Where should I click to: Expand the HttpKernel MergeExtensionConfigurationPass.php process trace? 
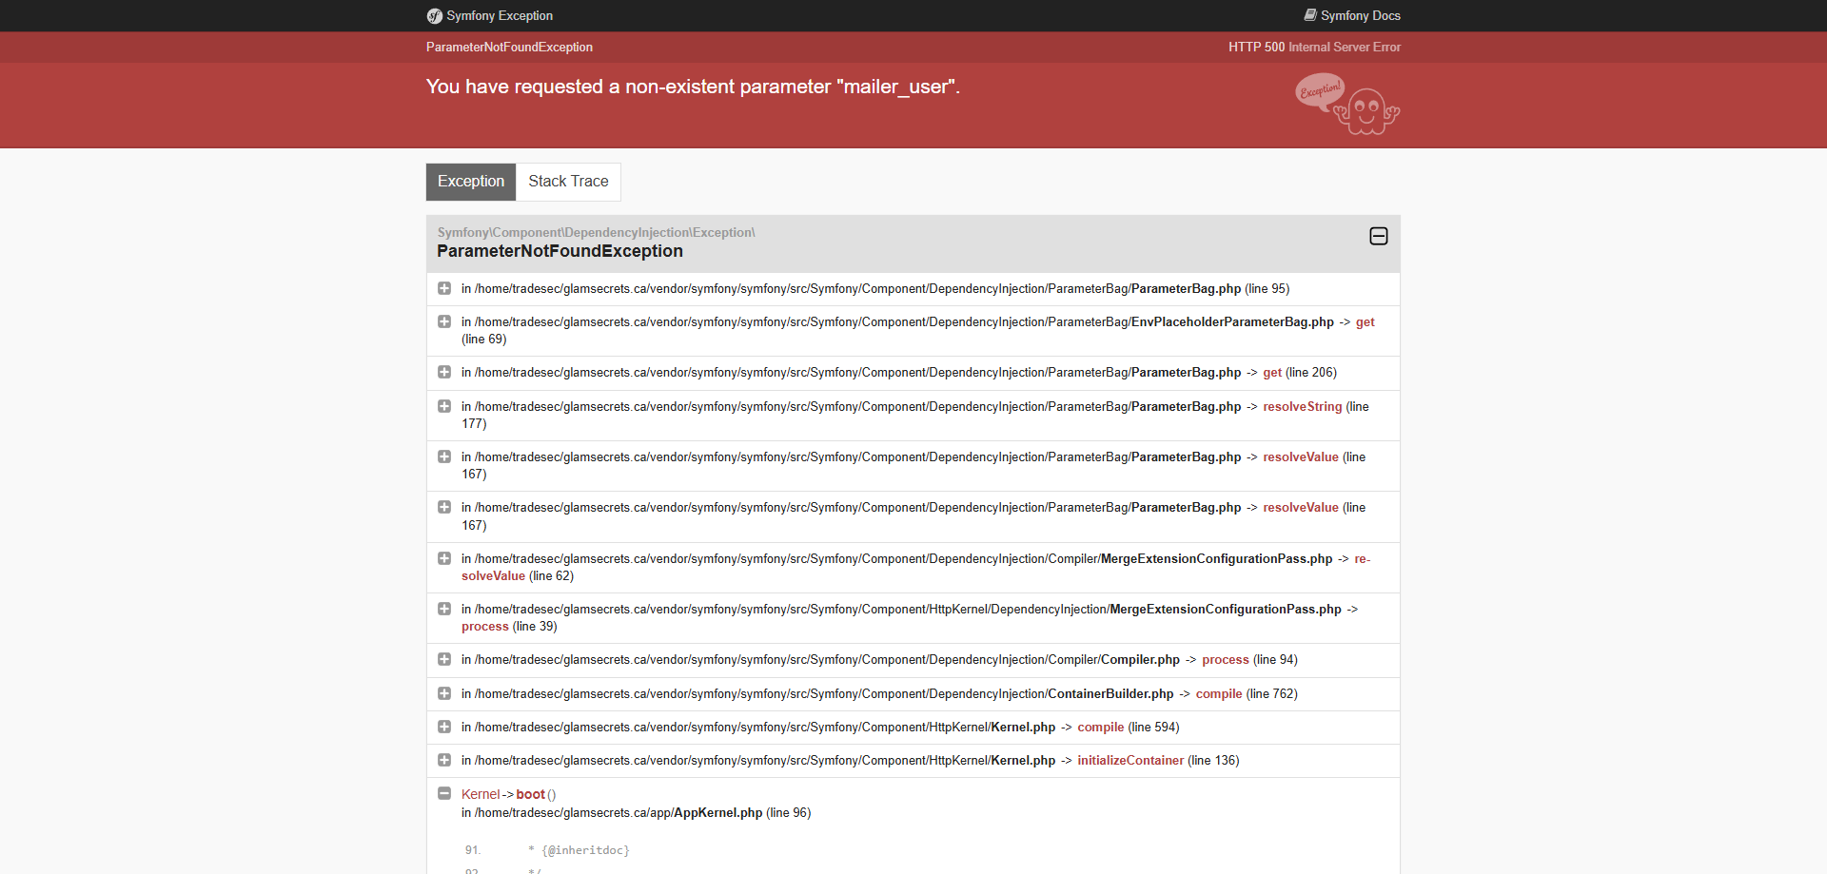point(444,610)
